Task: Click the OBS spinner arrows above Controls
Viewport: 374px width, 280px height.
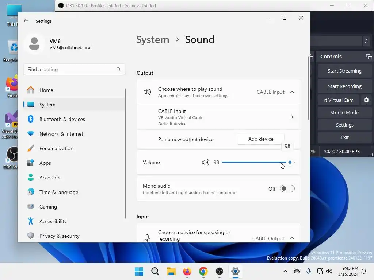Action: click(x=366, y=41)
